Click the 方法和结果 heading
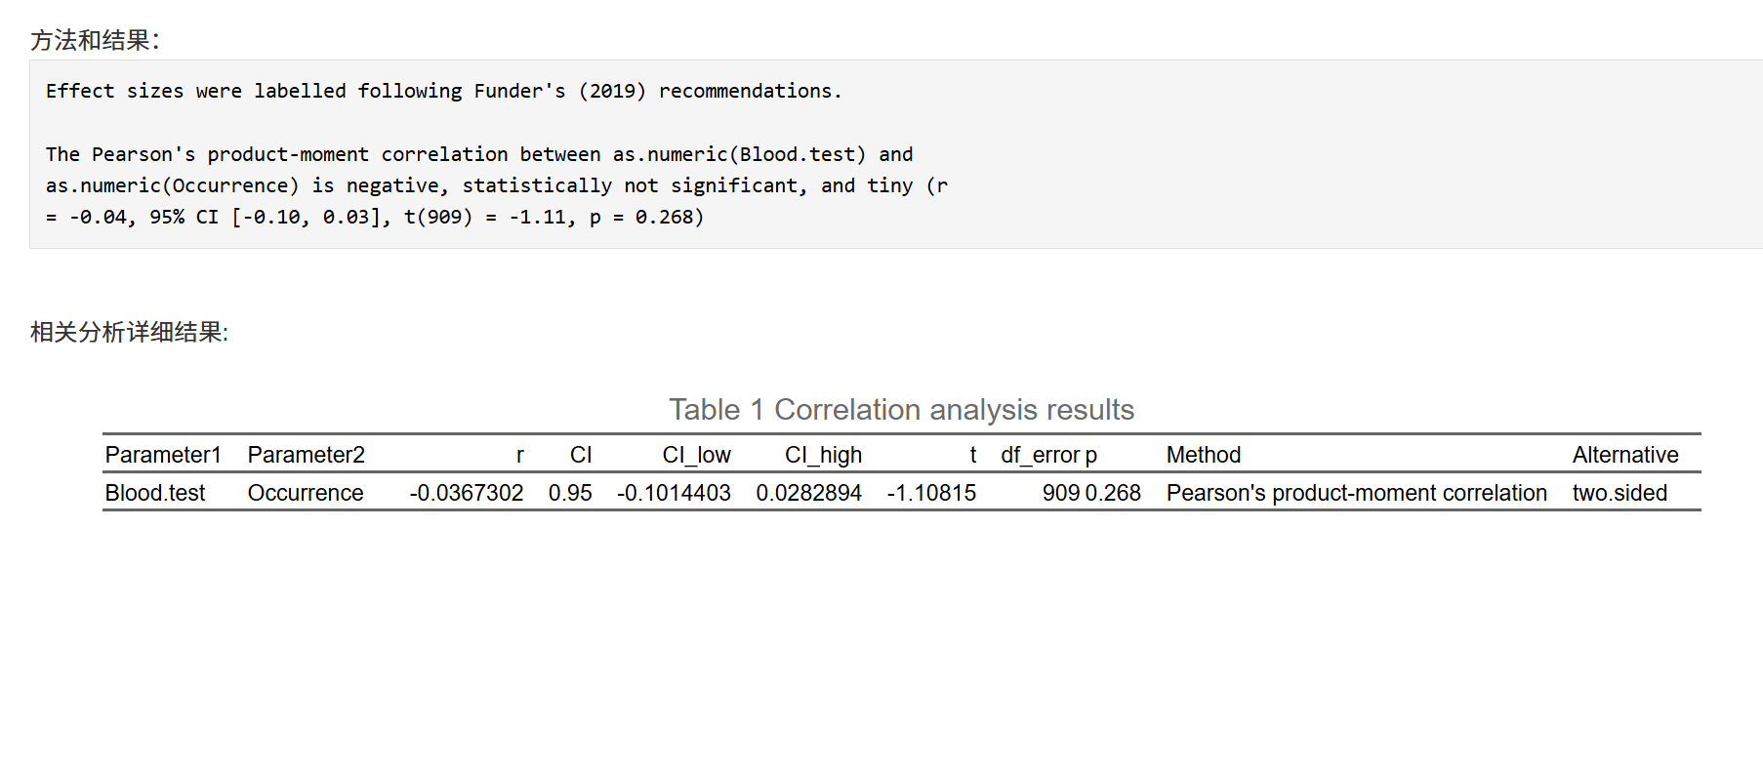Screen dimensions: 1763x772 95,40
